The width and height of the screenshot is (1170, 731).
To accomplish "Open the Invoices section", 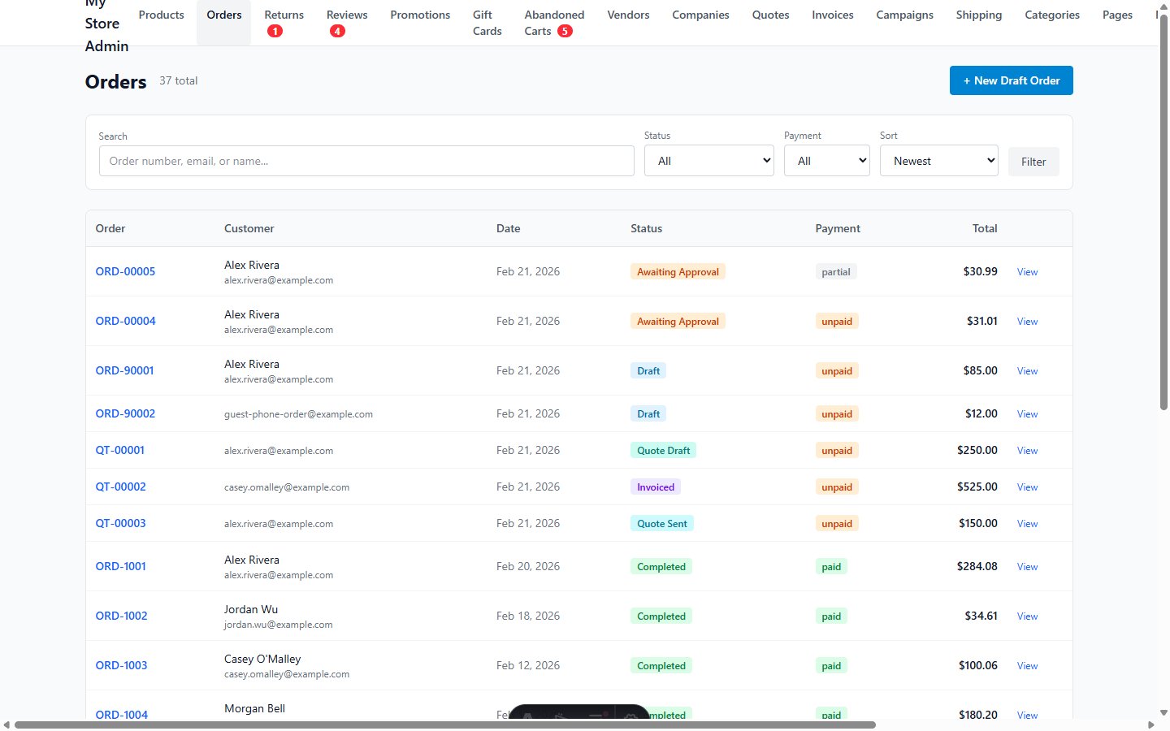I will [x=832, y=14].
